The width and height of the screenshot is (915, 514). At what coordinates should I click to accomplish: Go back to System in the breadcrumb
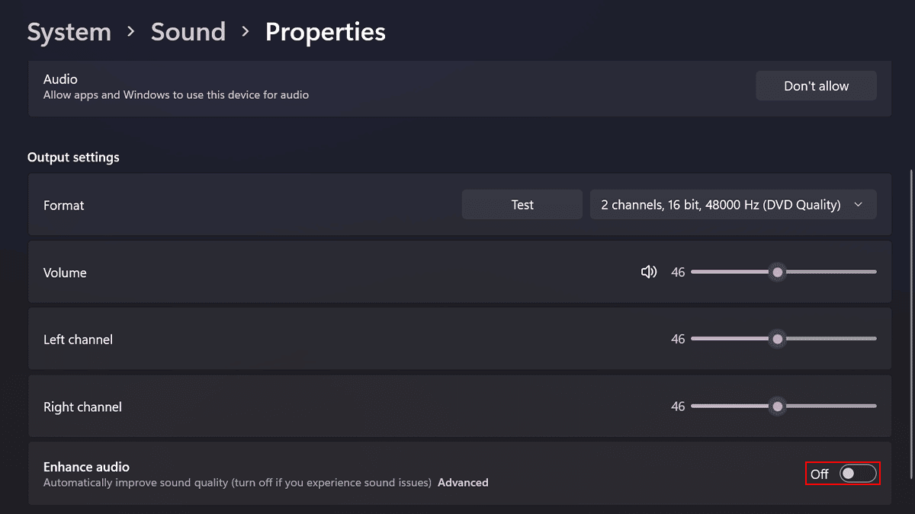(69, 32)
